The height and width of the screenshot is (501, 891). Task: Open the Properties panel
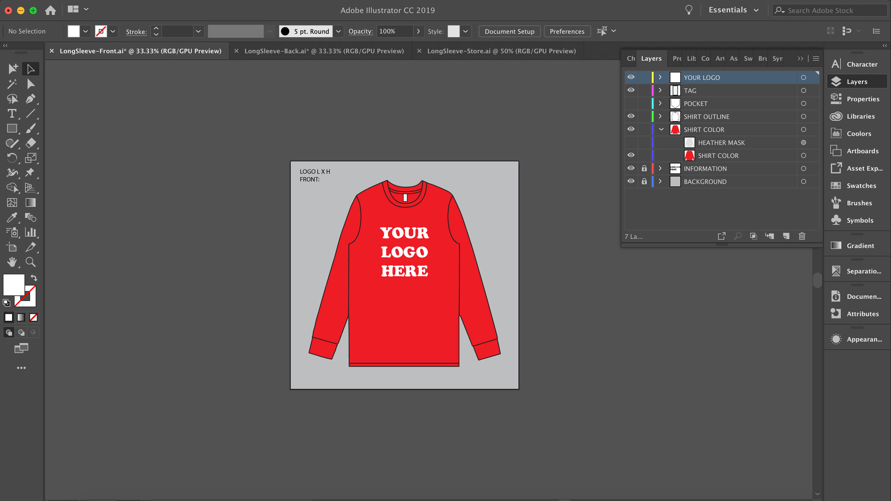coord(856,99)
